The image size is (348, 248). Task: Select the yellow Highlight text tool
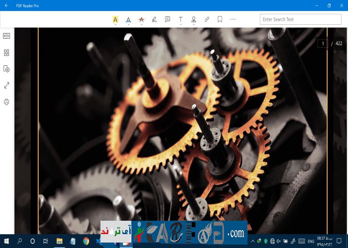click(x=115, y=19)
